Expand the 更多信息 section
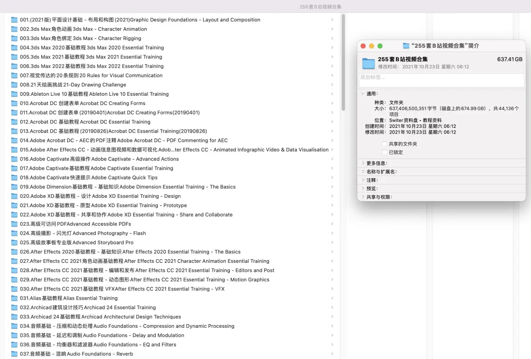The width and height of the screenshot is (531, 359). coord(363,163)
